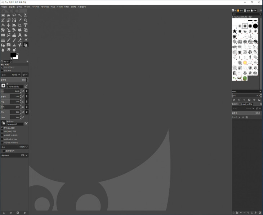The height and width of the screenshot is (215, 263).
Task: Enable the checkbox above Lock brush to view
Action: 2,135
